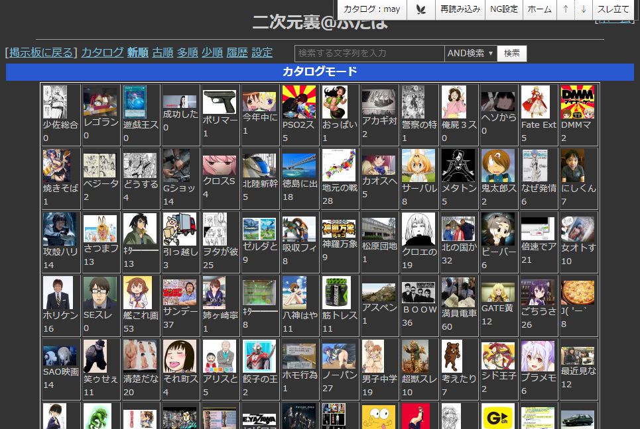Screen dimensions: 640x429
Task: Click ホーム in the top toolbar
Action: pos(539,9)
